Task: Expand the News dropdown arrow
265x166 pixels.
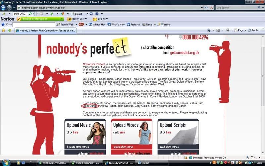Action: pos(155,24)
